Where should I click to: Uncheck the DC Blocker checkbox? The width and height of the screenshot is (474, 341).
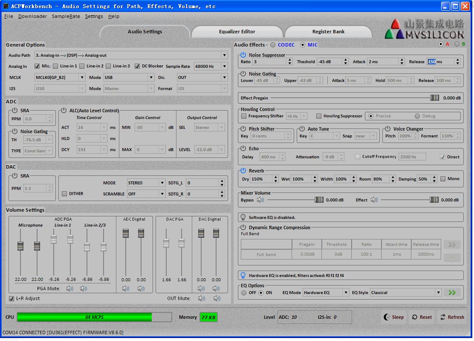click(137, 66)
